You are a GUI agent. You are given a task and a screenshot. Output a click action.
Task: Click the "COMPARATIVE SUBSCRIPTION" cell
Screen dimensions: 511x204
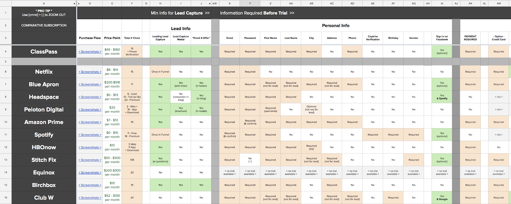pos(44,25)
